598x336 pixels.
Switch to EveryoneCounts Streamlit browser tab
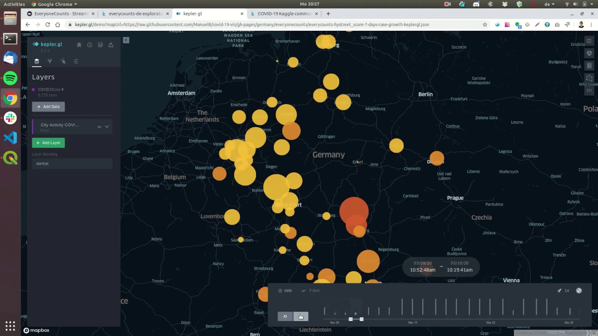click(x=61, y=14)
